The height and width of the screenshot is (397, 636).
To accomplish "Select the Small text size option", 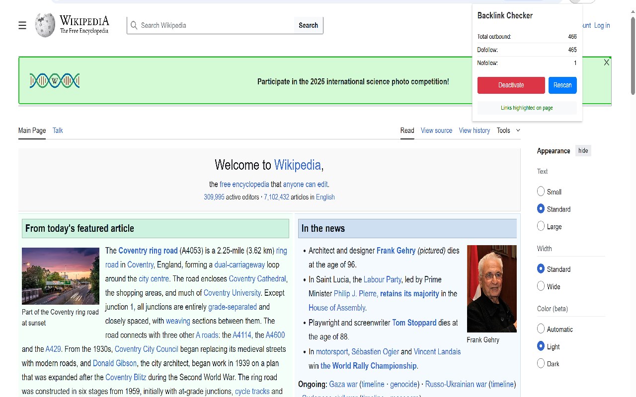I will (541, 192).
